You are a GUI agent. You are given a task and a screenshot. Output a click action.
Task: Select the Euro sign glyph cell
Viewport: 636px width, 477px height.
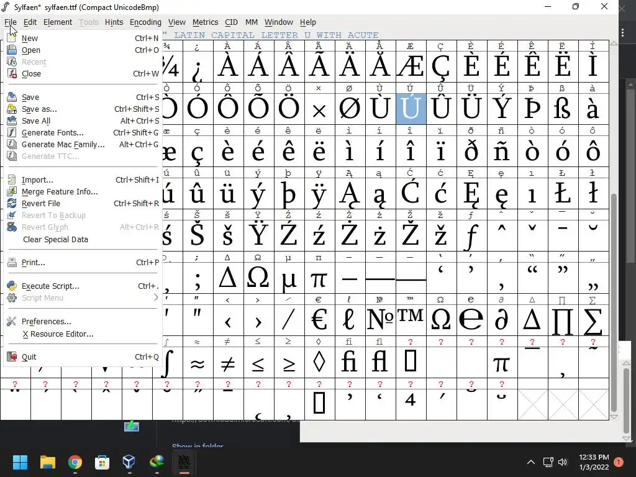320,320
